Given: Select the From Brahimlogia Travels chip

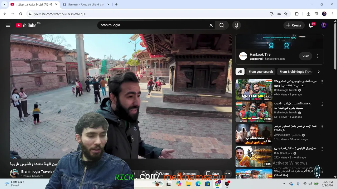Looking at the screenshot, I should point(295,72).
